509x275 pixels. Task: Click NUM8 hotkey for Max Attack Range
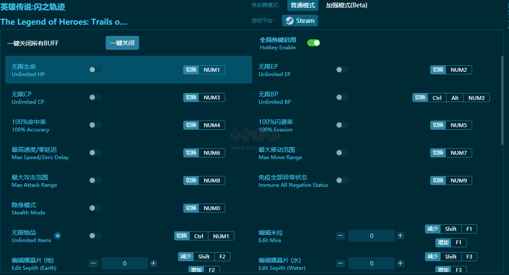[x=204, y=181]
